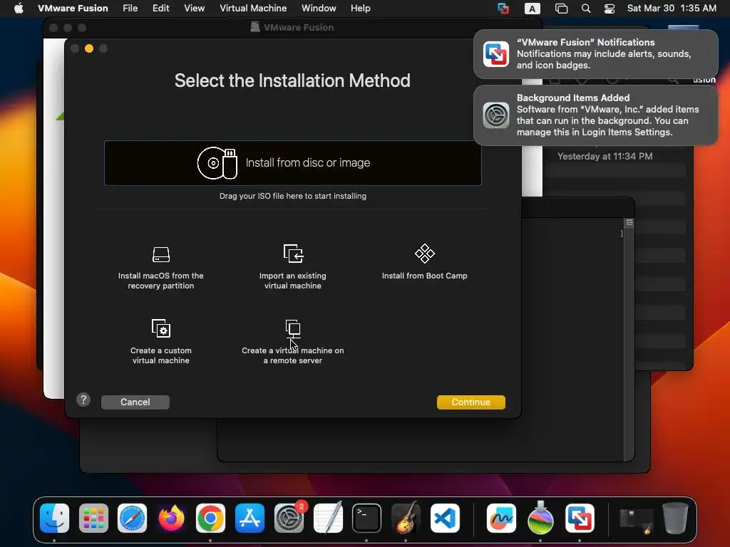Screen dimensions: 730x547
Task: Choose Install from Boot Camp option
Action: (425, 262)
